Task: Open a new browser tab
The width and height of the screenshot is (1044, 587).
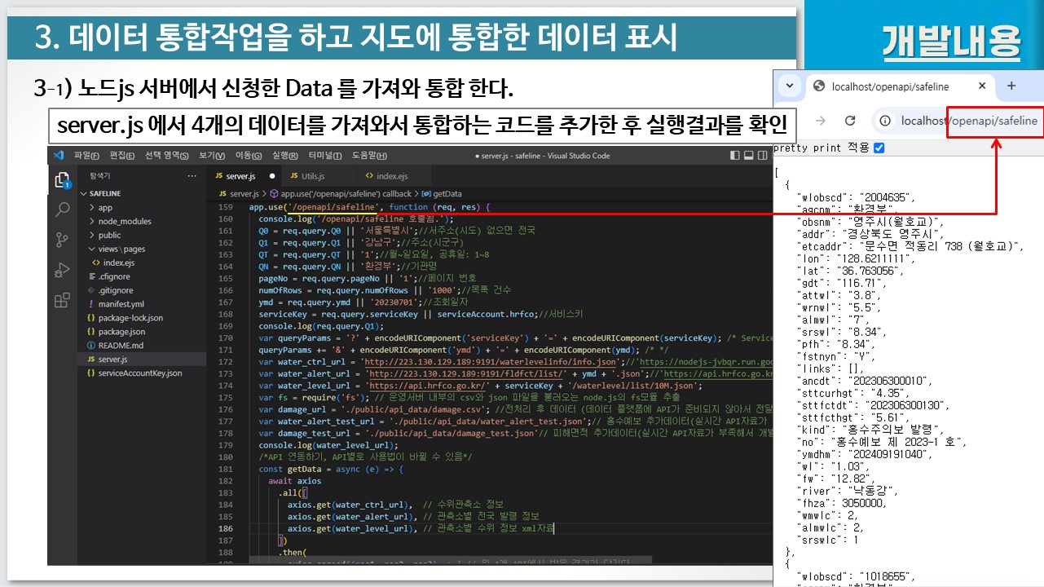Action: [x=1011, y=86]
